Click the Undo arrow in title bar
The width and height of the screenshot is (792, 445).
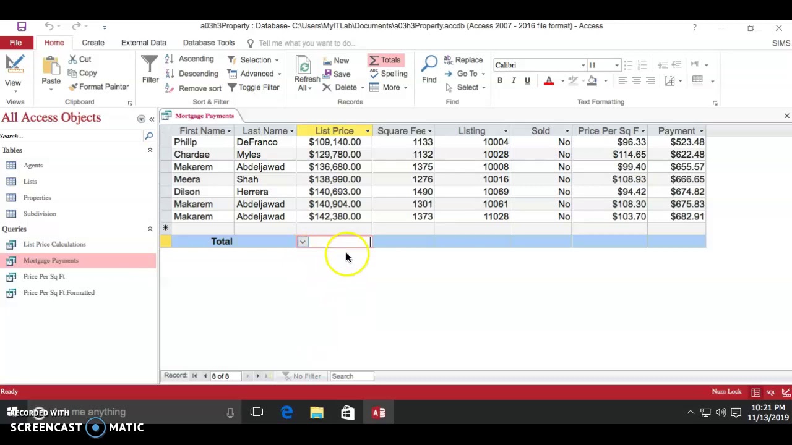click(x=49, y=27)
